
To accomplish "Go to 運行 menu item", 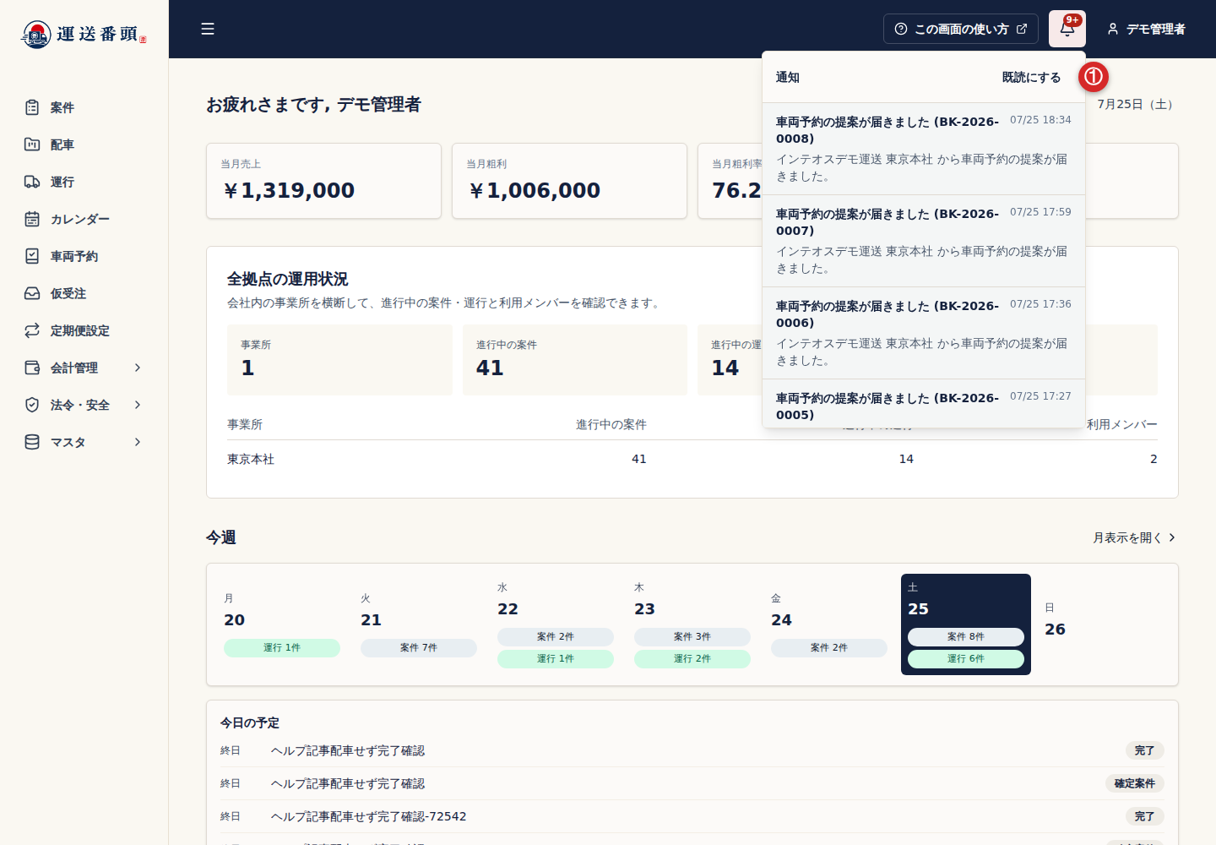I will point(84,182).
